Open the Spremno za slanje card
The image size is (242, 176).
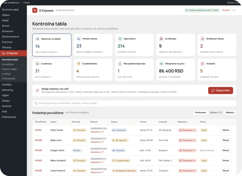pos(52,45)
